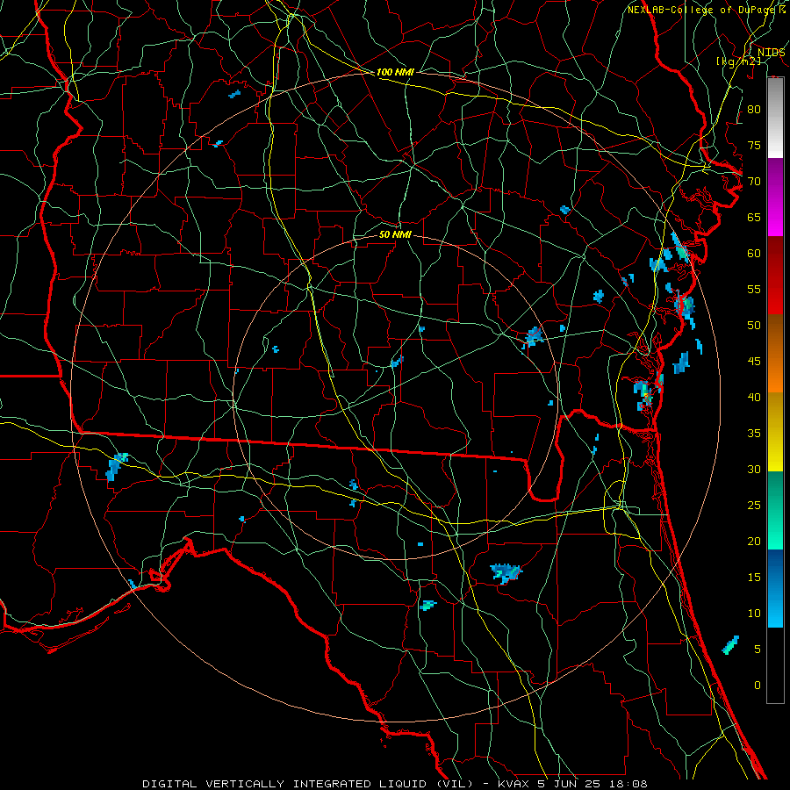The width and height of the screenshot is (790, 790).
Task: Click the legend value 70
Action: (x=754, y=182)
